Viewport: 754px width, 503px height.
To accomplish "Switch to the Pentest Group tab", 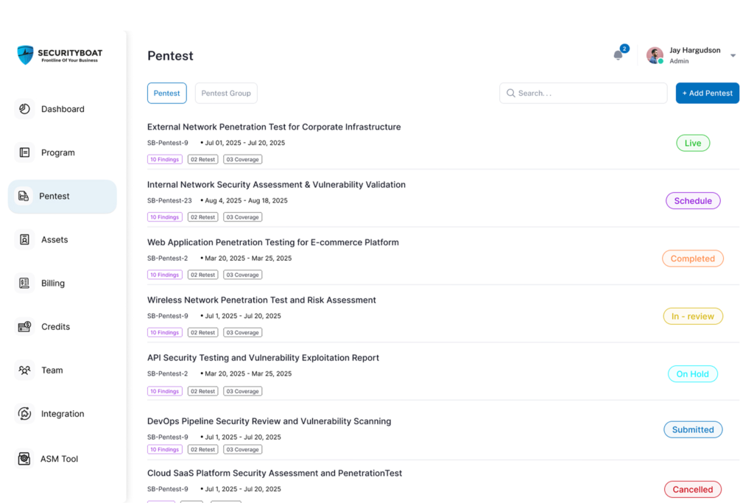I will coord(226,94).
